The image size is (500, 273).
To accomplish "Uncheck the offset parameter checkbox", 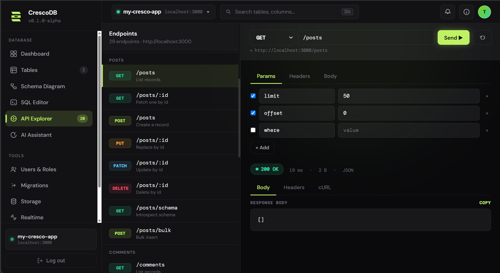I will 253,113.
